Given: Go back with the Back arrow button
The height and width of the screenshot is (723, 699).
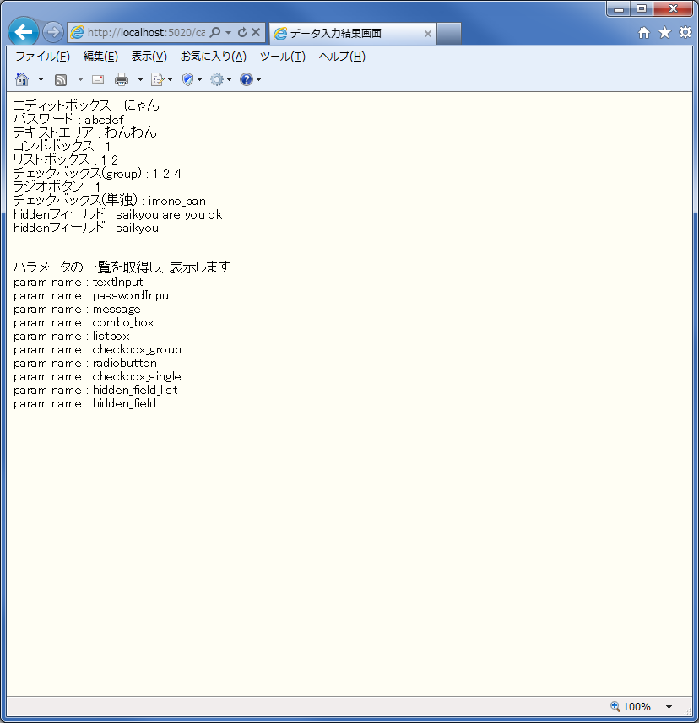Looking at the screenshot, I should pyautogui.click(x=23, y=32).
